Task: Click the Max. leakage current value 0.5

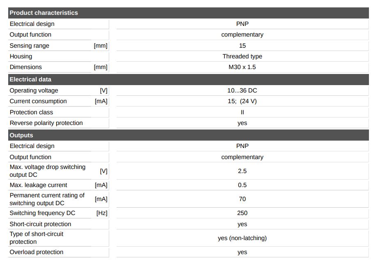Action: click(242, 185)
